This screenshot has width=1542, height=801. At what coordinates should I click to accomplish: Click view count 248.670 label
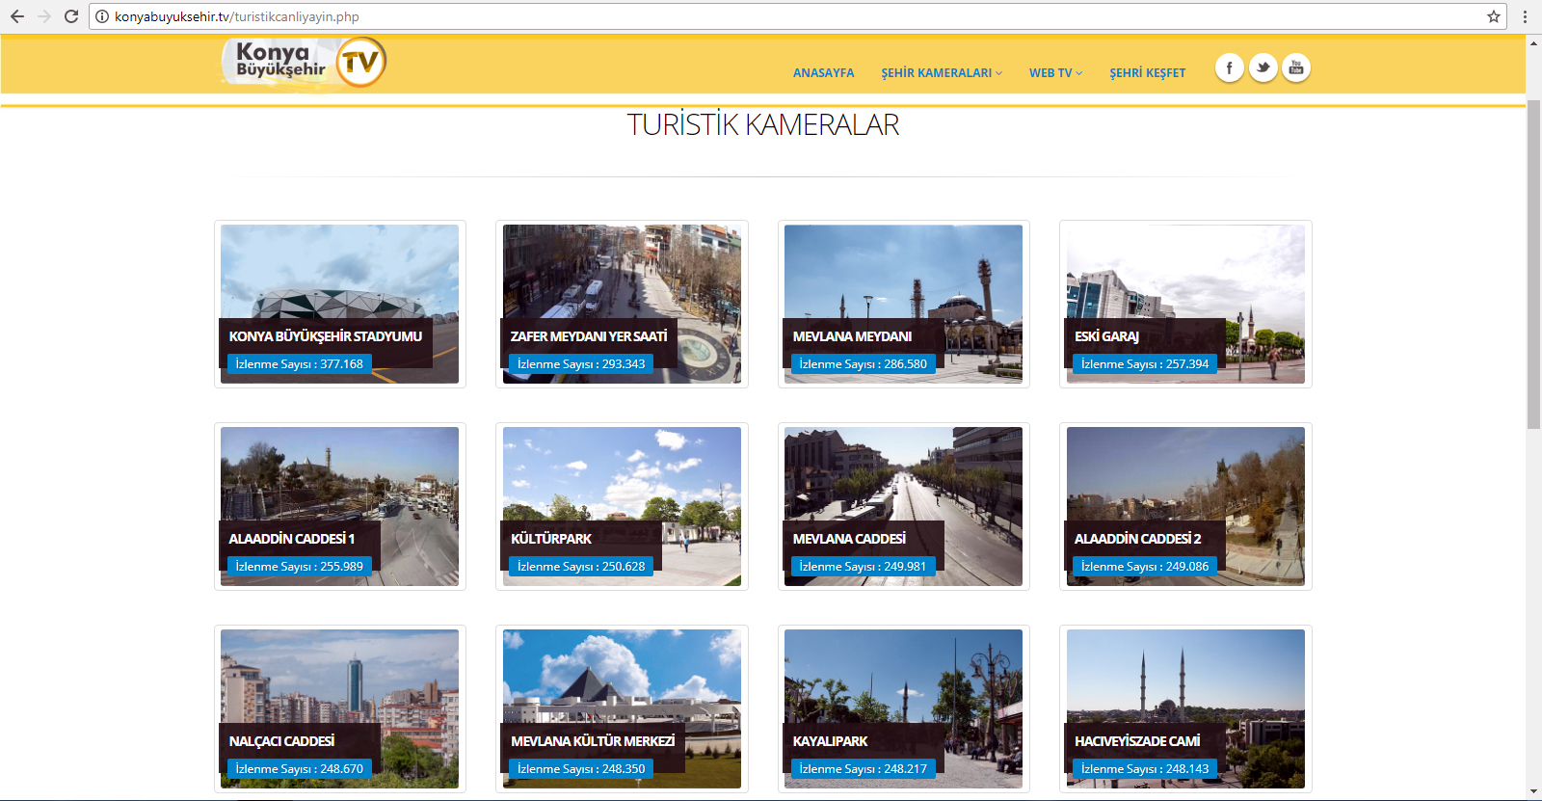point(300,769)
